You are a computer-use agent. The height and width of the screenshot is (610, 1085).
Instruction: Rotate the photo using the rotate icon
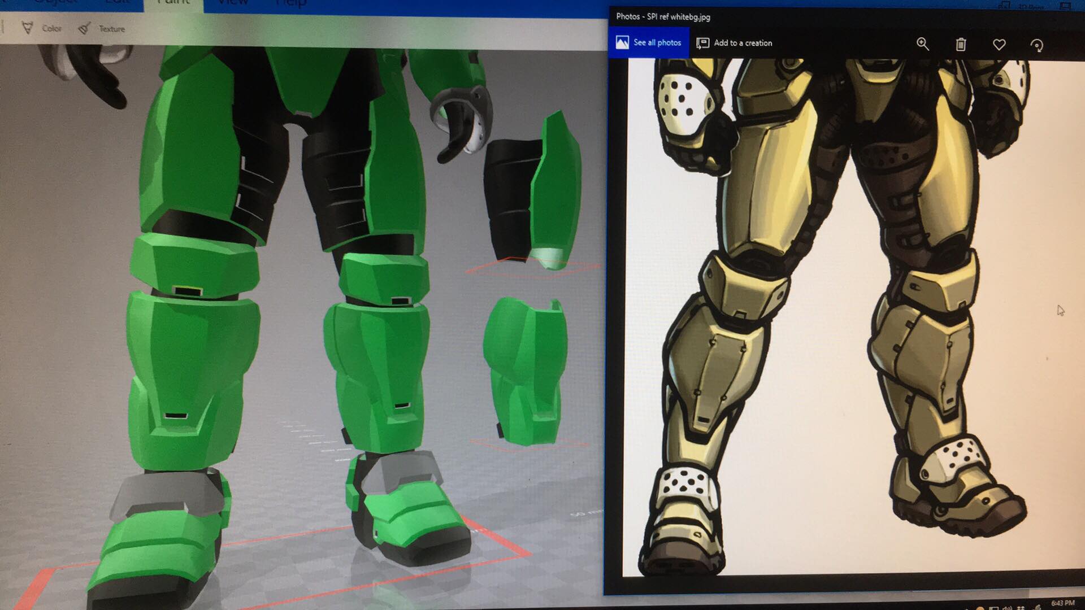coord(1037,45)
